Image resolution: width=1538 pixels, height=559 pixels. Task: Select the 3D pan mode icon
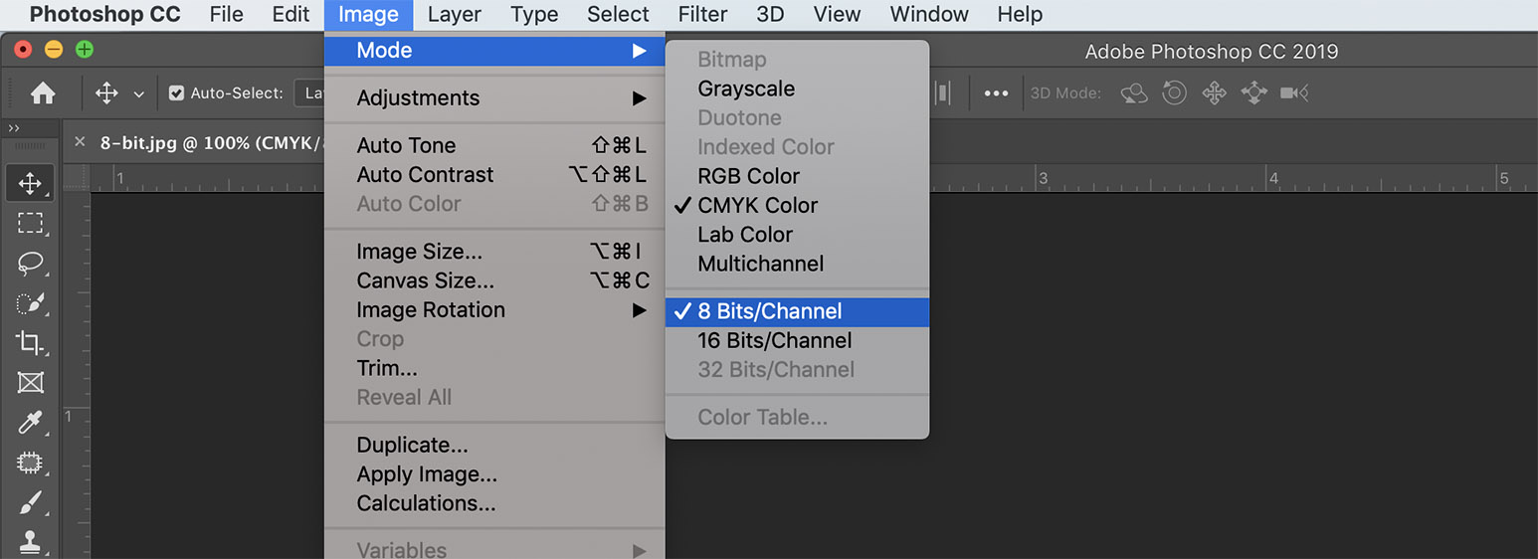point(1214,93)
